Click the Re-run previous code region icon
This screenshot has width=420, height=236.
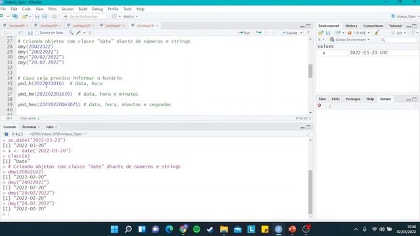pyautogui.click(x=259, y=33)
